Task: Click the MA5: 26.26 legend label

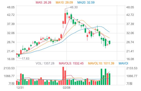Action: point(44,3)
